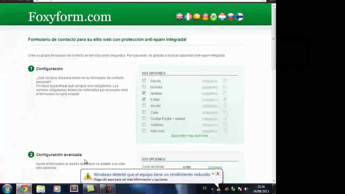Viewport: 345px width, 194px height.
Task: Toggle obligatorio checkbox for Saludo row
Action: click(x=225, y=81)
